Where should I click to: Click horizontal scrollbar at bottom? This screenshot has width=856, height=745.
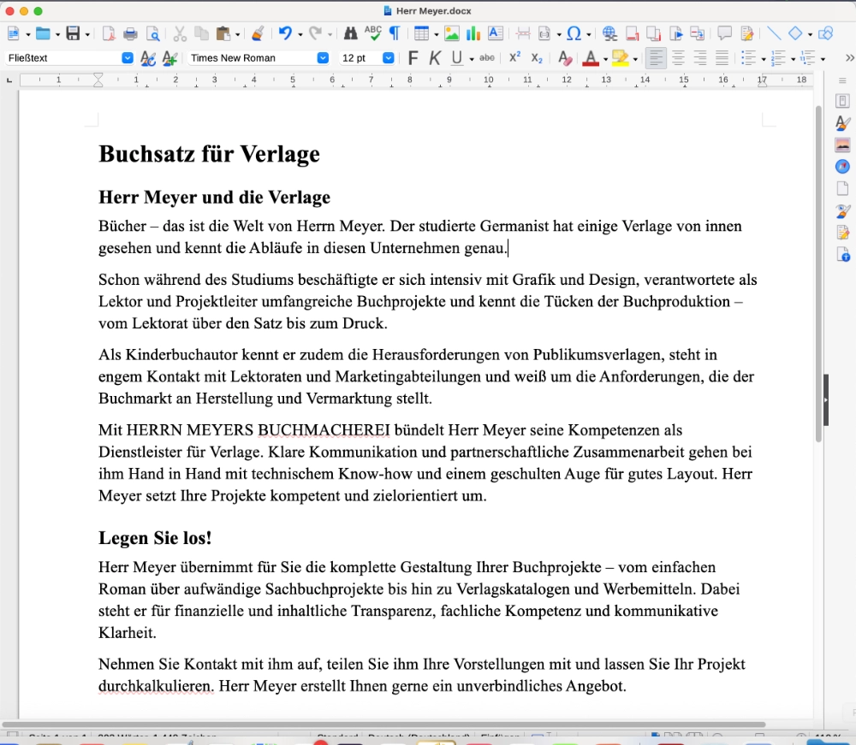[383, 724]
